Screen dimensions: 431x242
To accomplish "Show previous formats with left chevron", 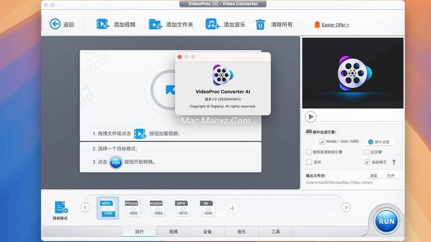I will click(x=85, y=207).
